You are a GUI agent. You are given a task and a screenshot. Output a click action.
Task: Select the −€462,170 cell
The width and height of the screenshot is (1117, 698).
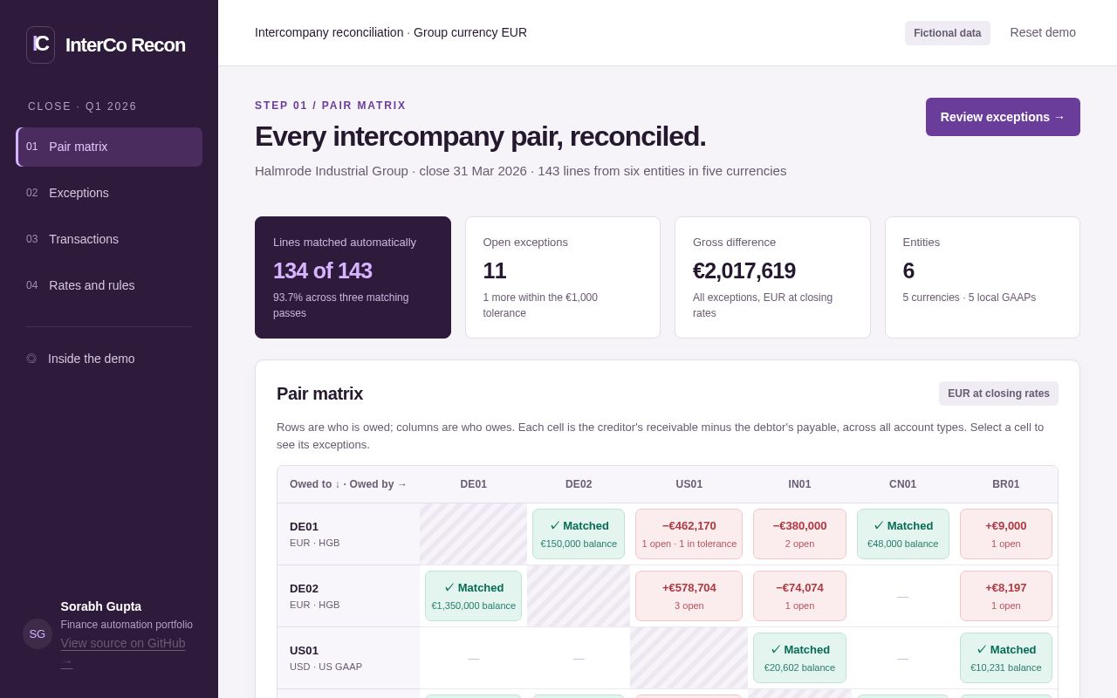coord(689,534)
